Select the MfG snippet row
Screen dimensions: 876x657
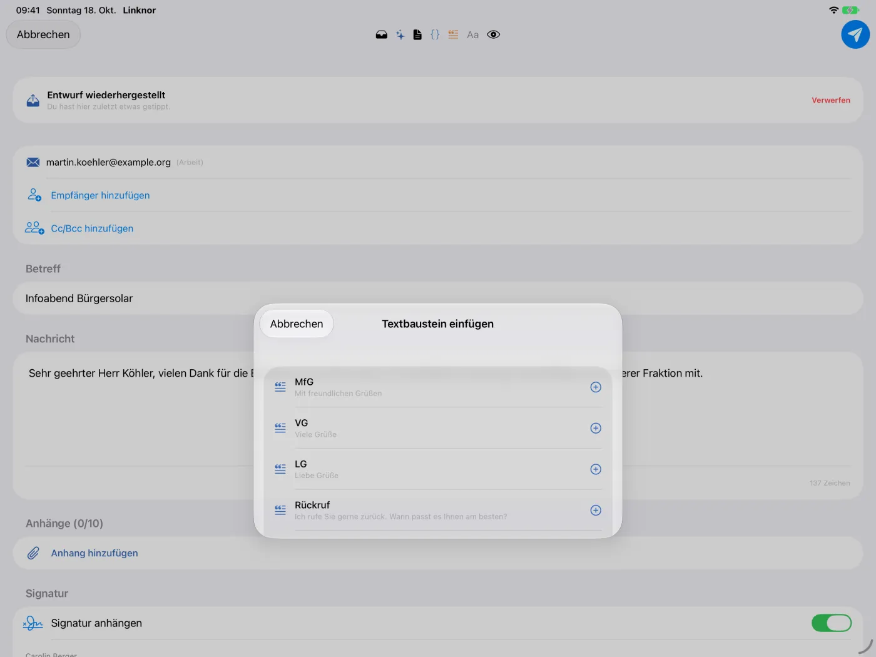pos(438,387)
